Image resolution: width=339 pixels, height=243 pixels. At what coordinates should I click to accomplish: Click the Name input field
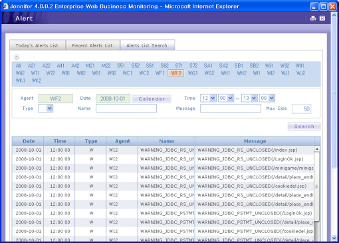(x=126, y=109)
